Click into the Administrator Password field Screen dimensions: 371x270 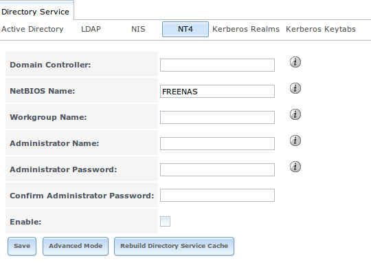point(217,169)
